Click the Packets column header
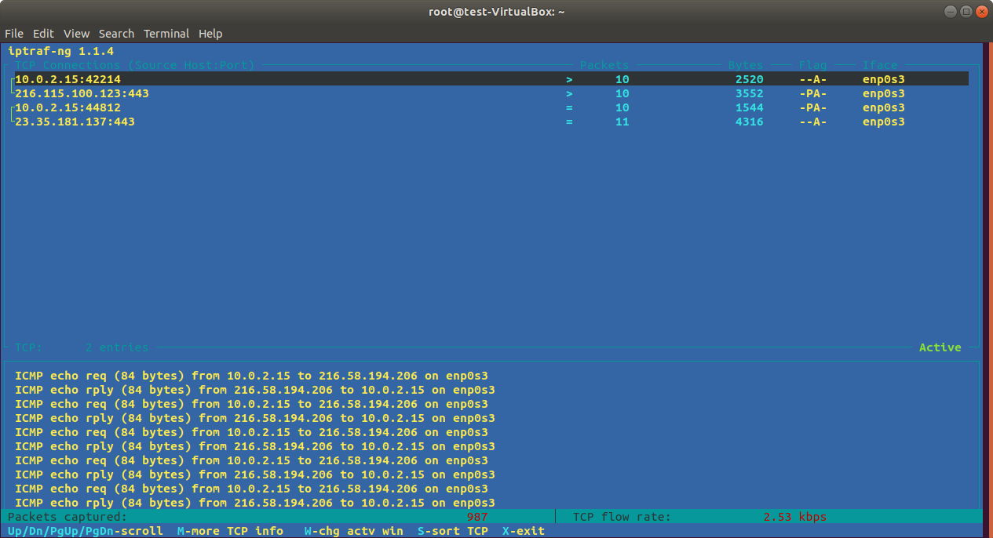This screenshot has height=538, width=993. tap(604, 65)
